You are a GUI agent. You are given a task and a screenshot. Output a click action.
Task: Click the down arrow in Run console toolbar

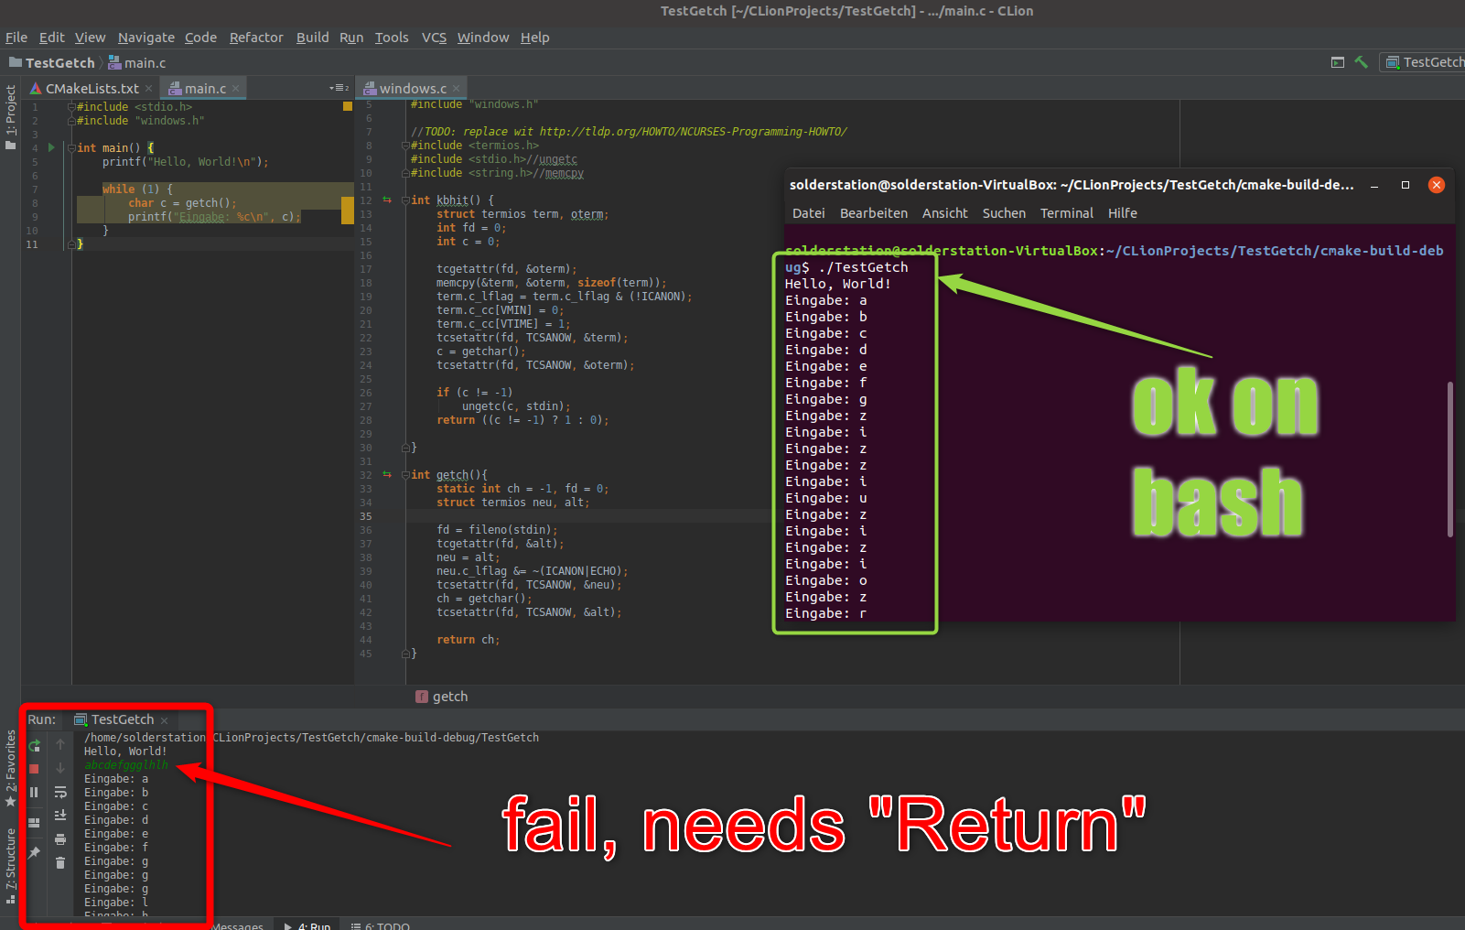pos(60,769)
